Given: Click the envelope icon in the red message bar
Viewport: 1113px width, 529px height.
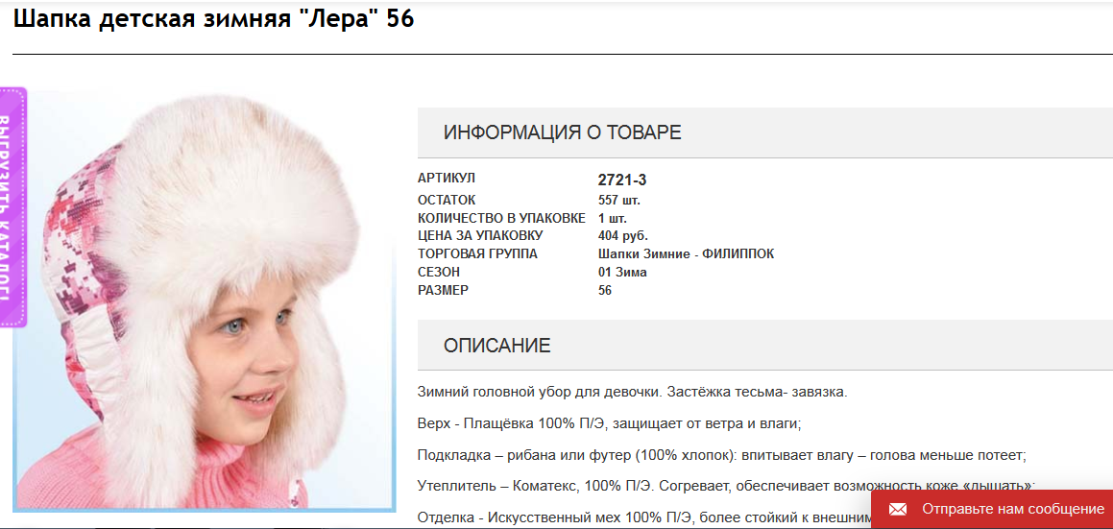Looking at the screenshot, I should [x=898, y=509].
